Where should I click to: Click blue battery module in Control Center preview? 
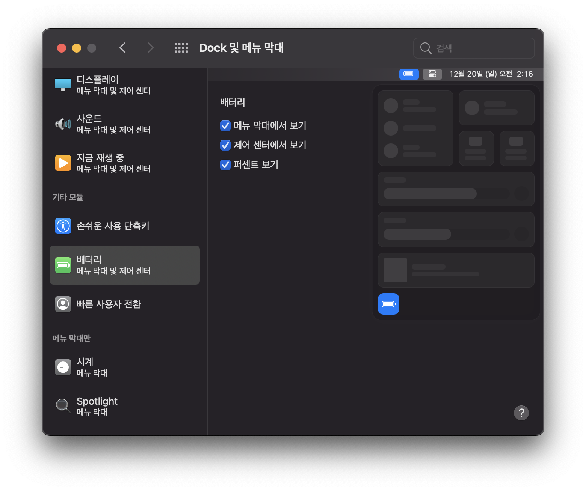[x=388, y=304]
